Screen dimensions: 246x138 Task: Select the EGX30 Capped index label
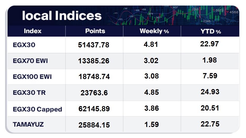37,109
